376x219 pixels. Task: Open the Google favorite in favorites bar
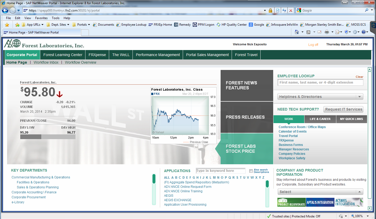point(256,25)
